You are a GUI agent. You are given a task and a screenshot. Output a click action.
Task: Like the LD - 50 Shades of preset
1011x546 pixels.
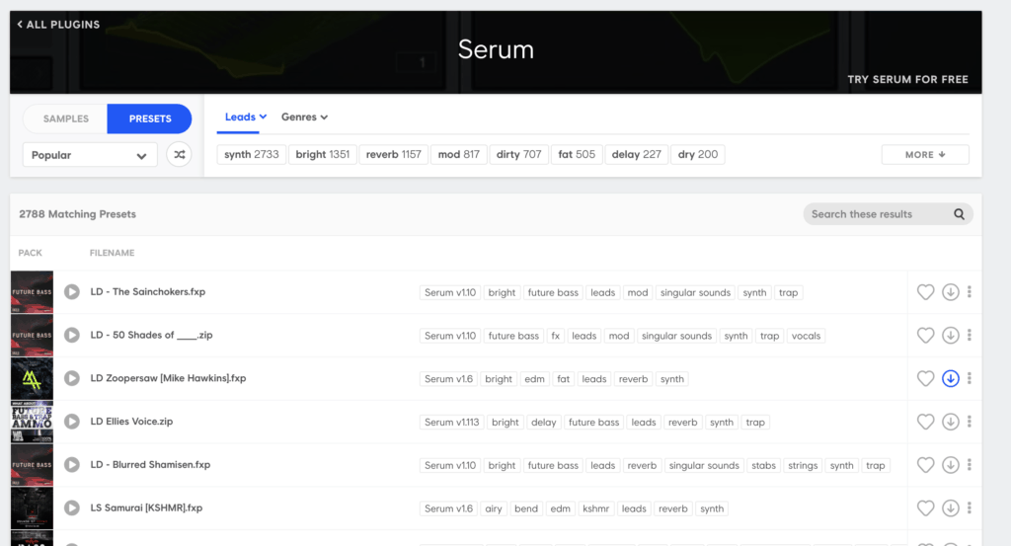[925, 336]
